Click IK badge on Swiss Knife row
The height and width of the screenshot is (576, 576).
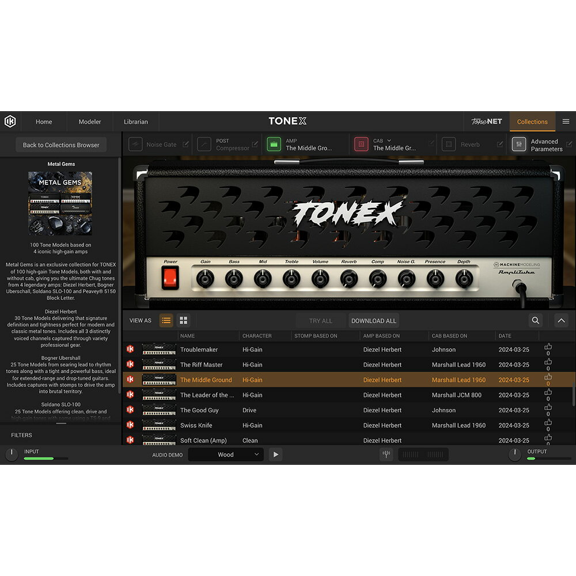pos(130,425)
